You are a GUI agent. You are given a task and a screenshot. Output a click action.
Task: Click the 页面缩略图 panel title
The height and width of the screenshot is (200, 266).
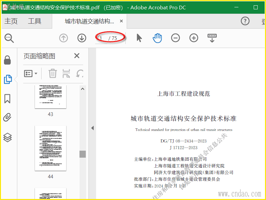click(x=39, y=56)
